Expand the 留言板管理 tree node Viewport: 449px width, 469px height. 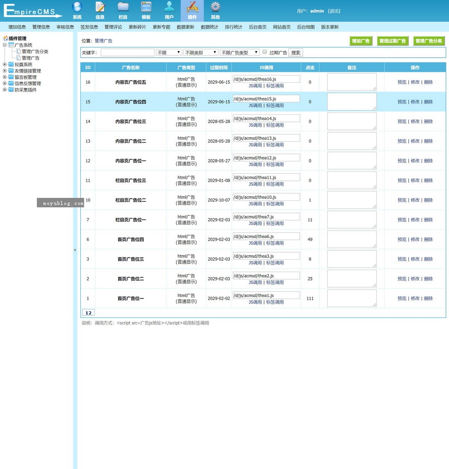5,77
